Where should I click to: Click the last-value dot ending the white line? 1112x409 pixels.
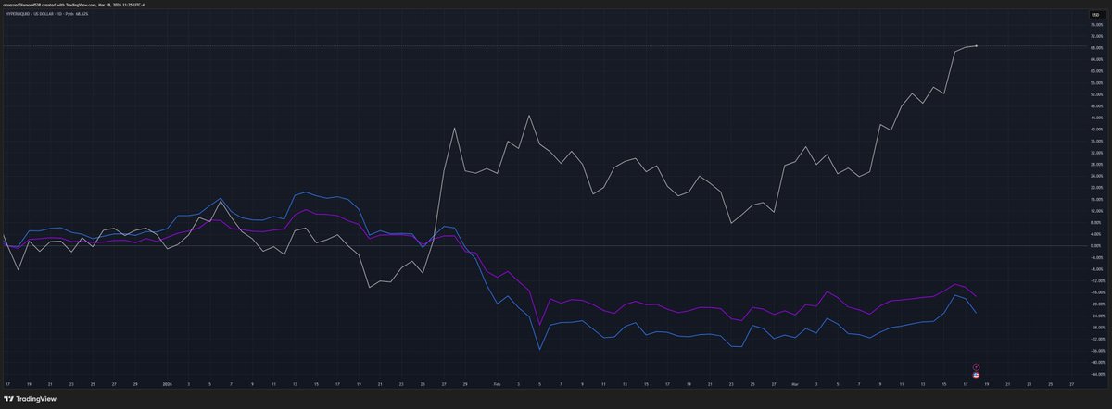(x=977, y=46)
